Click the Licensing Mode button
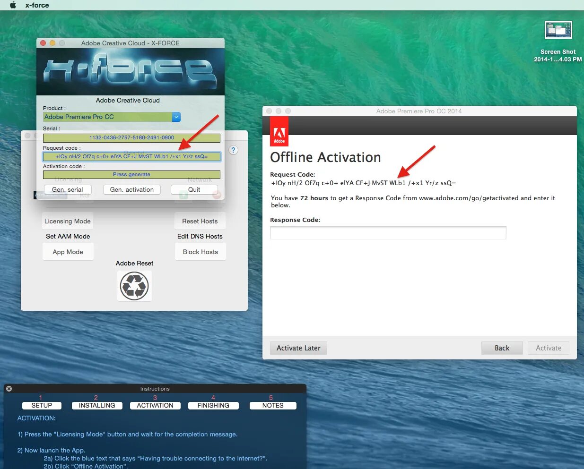Image resolution: width=584 pixels, height=469 pixels. point(68,221)
